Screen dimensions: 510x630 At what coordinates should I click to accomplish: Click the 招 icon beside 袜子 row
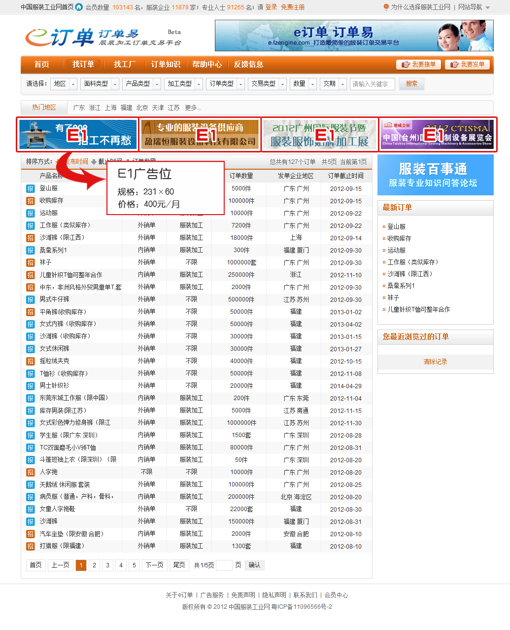31,262
